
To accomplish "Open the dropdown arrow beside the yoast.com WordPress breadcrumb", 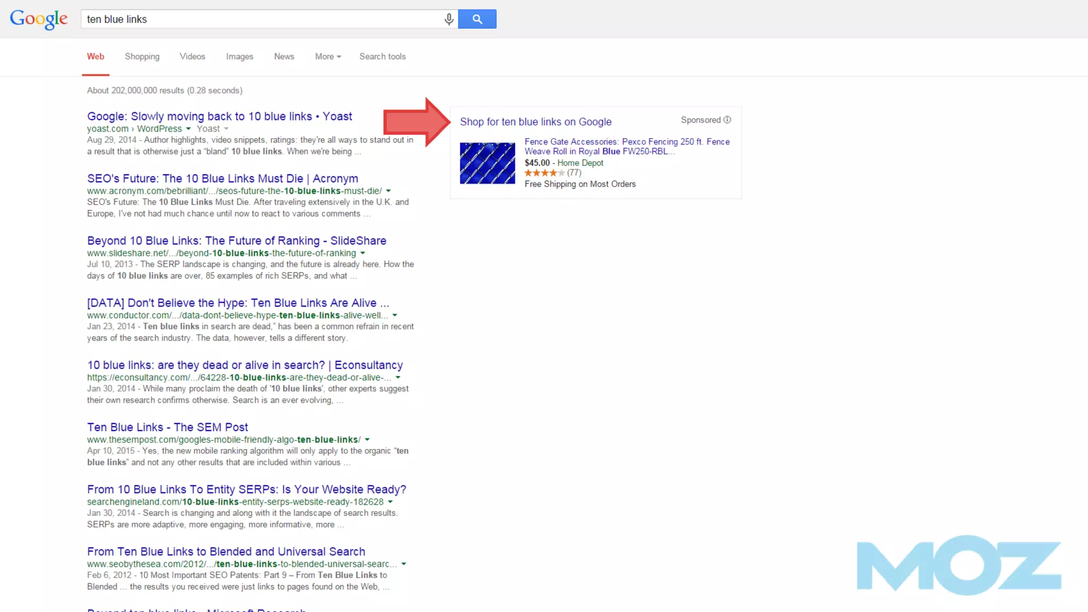I will (x=188, y=129).
